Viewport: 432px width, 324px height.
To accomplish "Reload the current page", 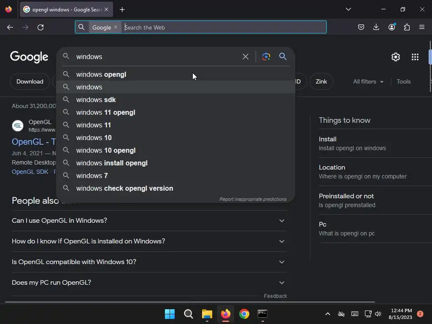I will click(40, 27).
